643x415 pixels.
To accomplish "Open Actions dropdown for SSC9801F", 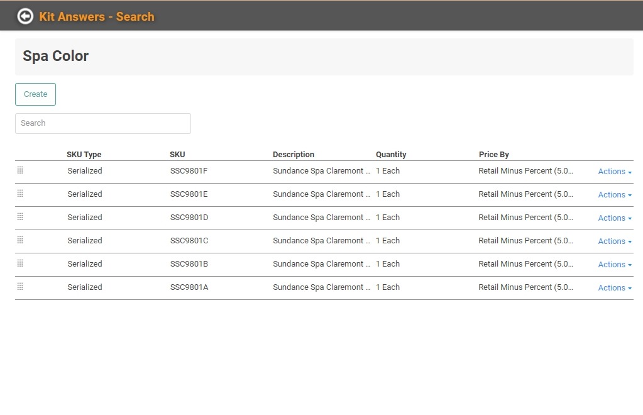I will click(x=614, y=172).
